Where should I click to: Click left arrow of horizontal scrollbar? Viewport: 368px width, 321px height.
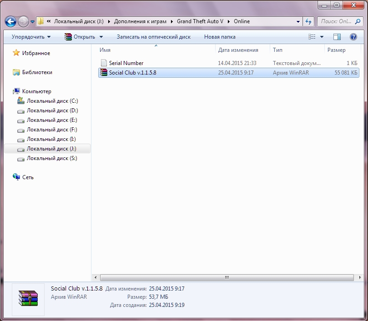pyautogui.click(x=95, y=278)
